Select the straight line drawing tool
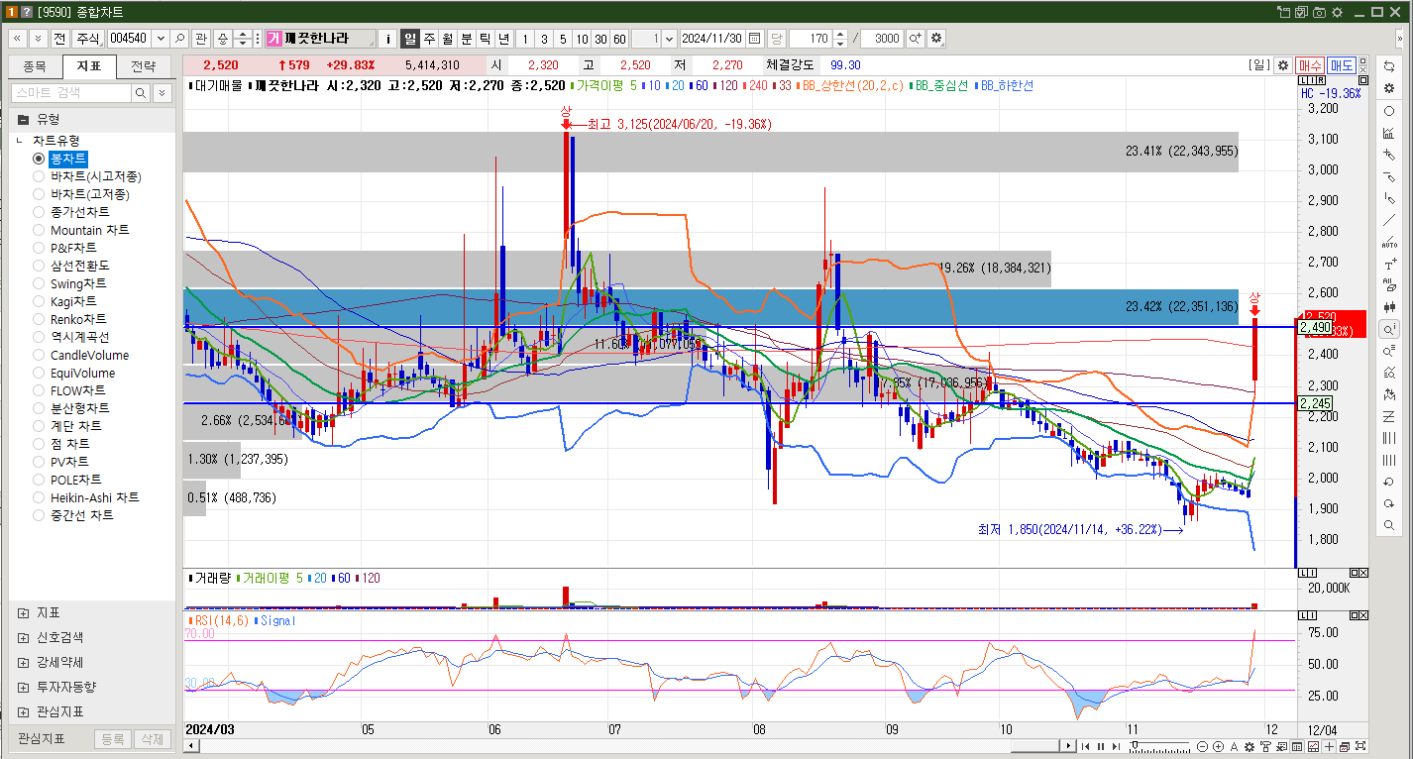The image size is (1413, 759). click(1389, 220)
